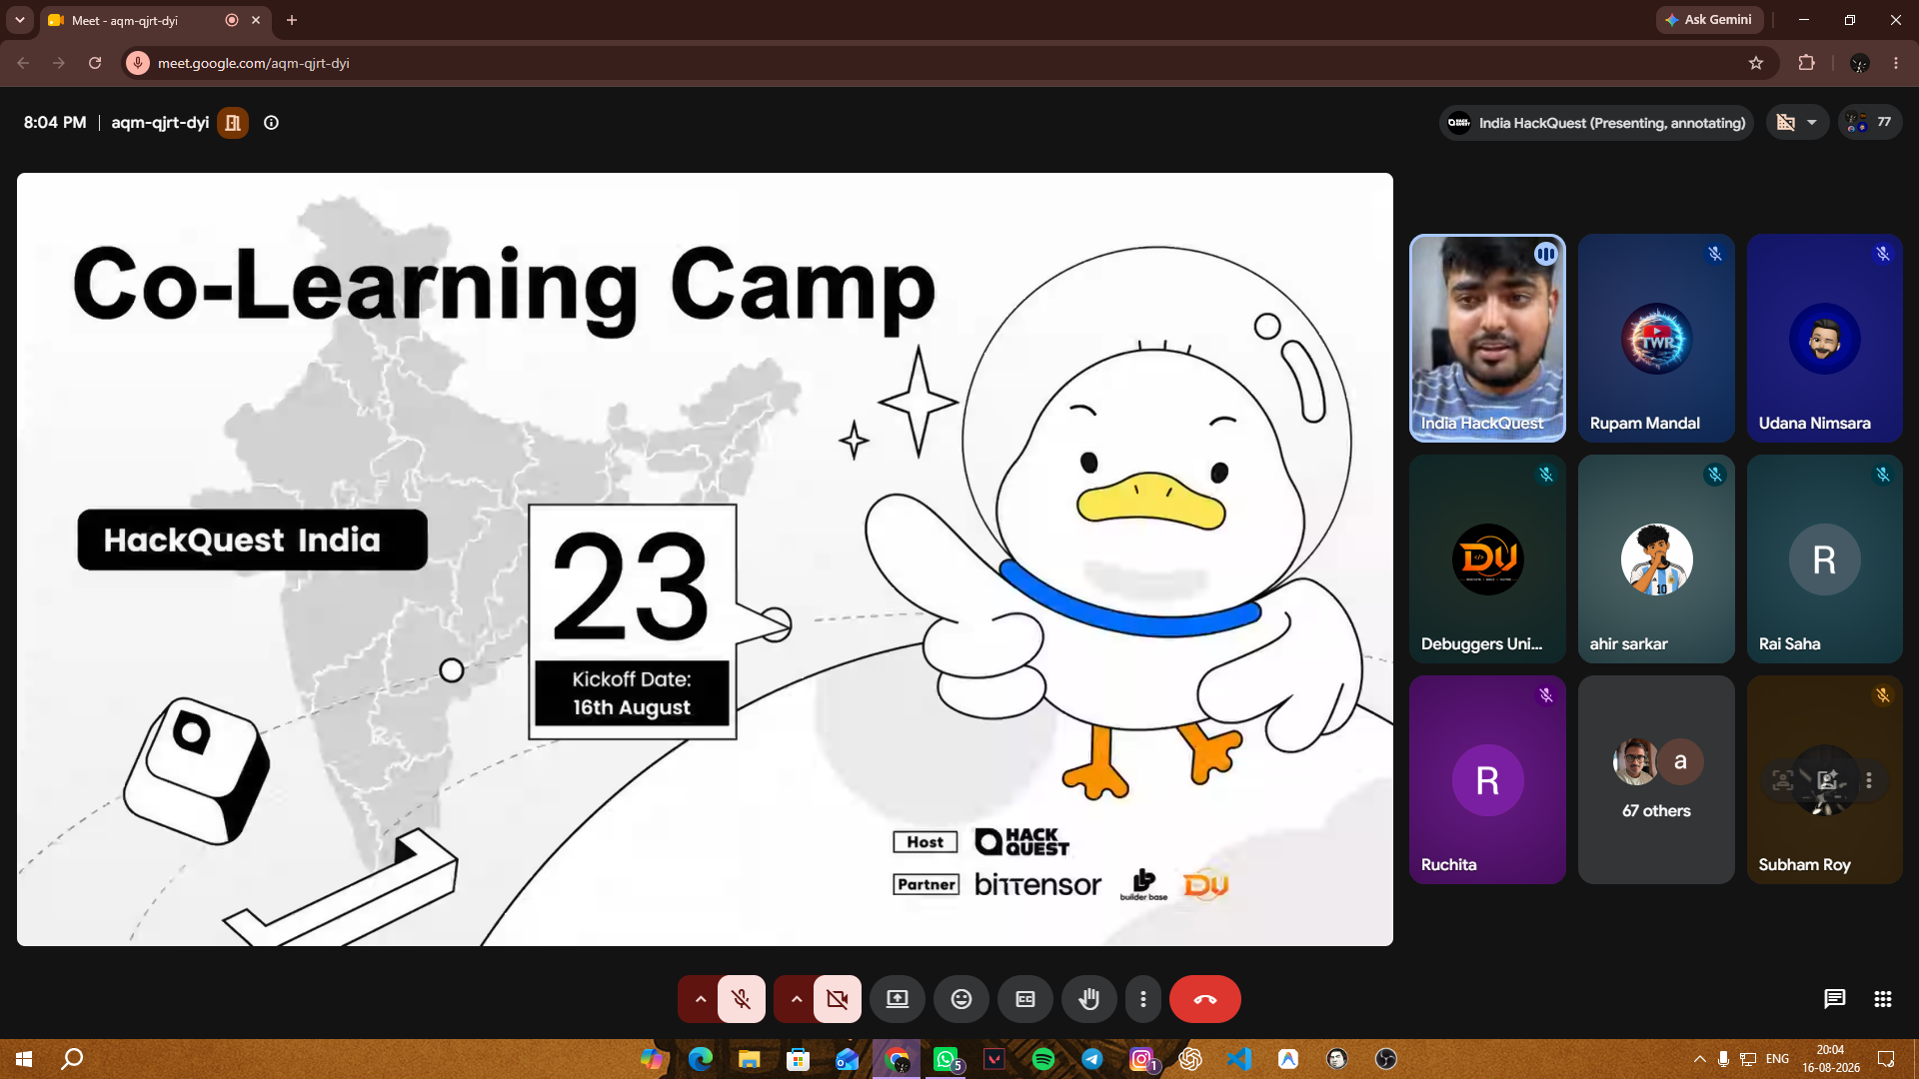Open the Chrome profile avatar

tap(1860, 63)
